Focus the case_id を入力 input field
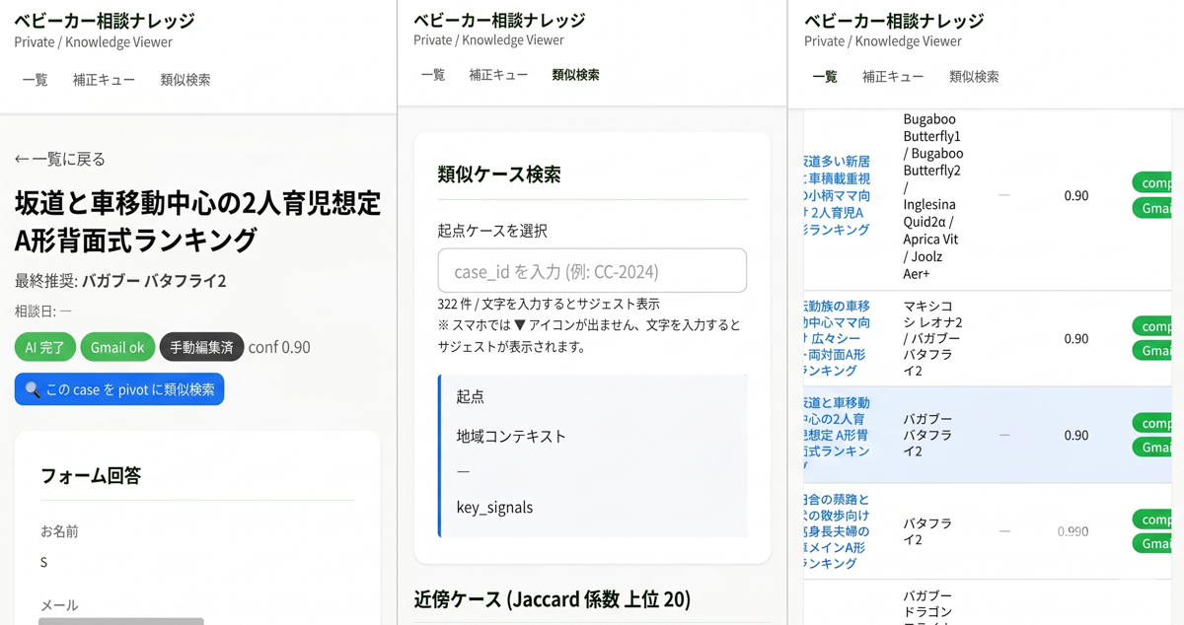 click(592, 271)
